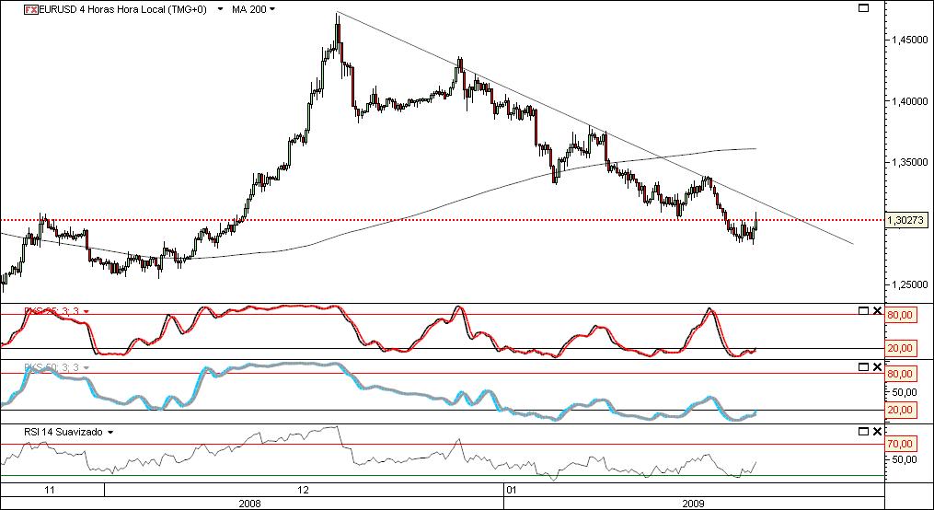Click month 01 on the time axis
Viewport: 934px width, 510px height.
(511, 490)
